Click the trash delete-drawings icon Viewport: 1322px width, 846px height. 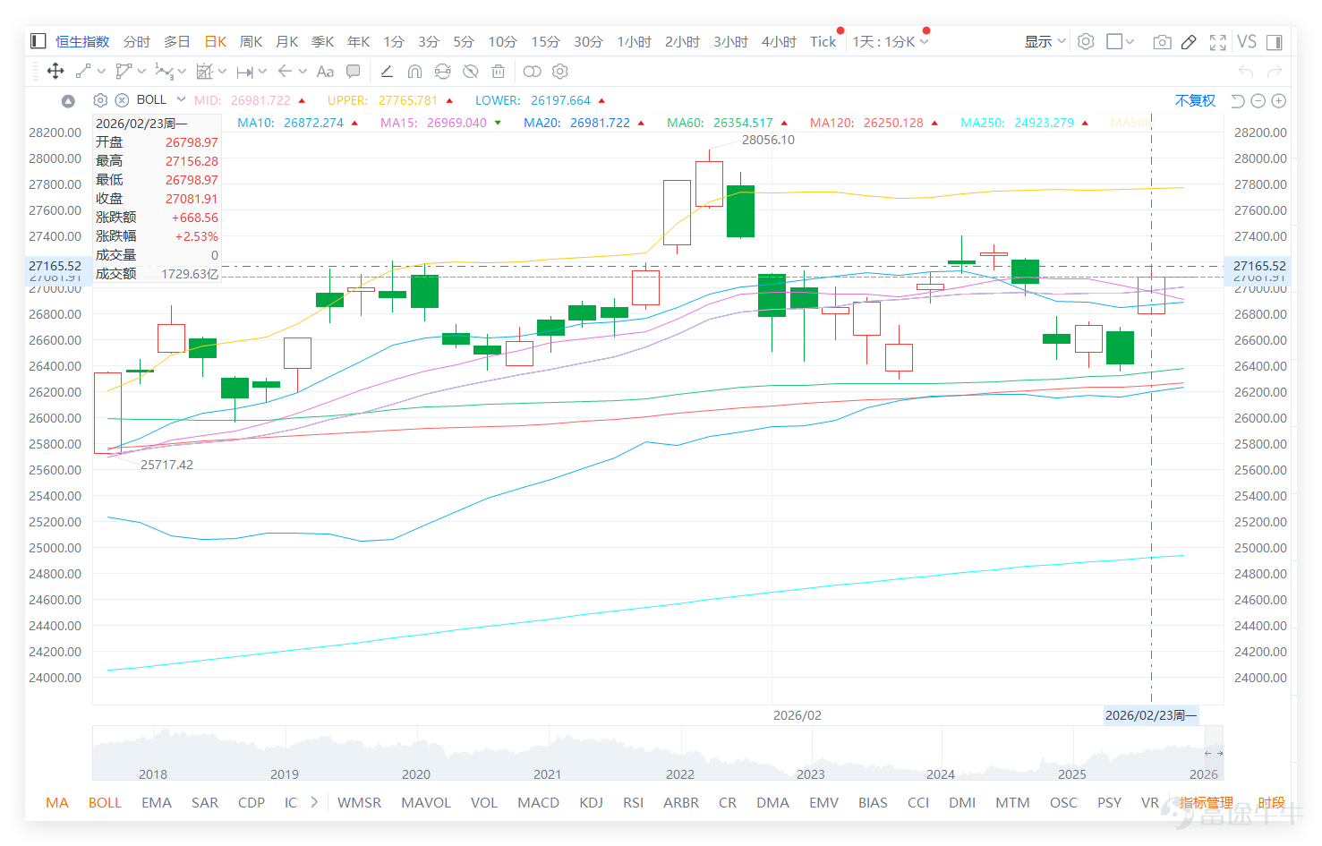click(499, 72)
